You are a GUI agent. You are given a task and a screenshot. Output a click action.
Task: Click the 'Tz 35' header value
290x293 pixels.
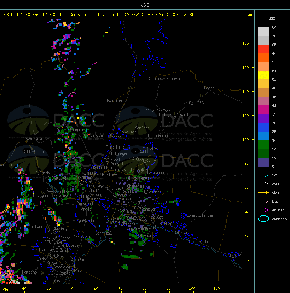click(188, 15)
